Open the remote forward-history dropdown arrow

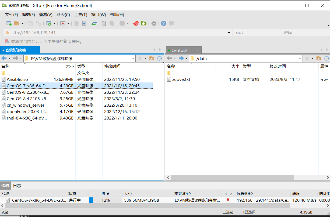point(186,58)
